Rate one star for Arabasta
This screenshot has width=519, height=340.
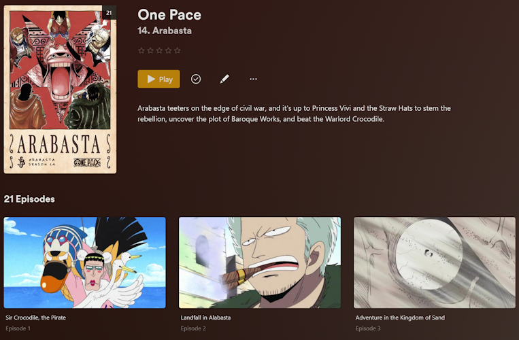[x=141, y=50]
